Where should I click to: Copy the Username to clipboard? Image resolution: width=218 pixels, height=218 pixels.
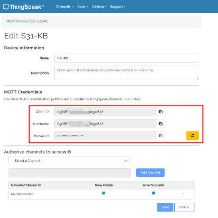(161, 123)
